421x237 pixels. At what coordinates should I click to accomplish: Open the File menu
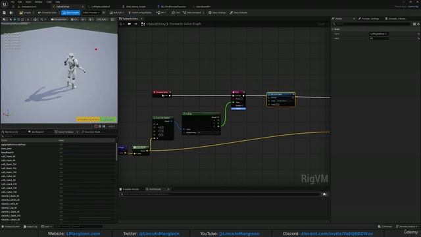click(12, 2)
